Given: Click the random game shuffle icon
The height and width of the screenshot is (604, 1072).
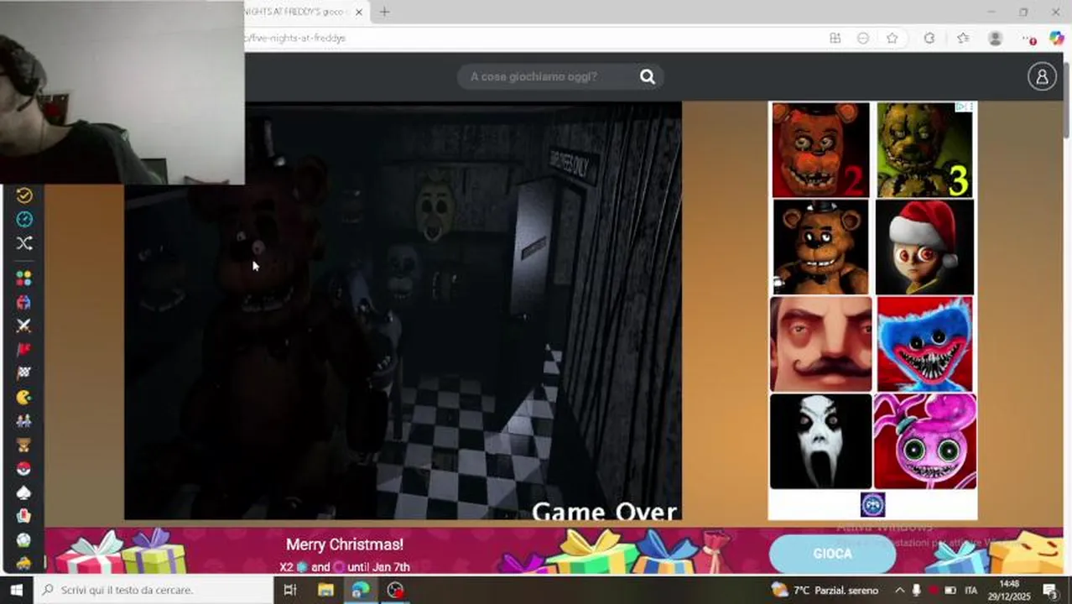Looking at the screenshot, I should (x=24, y=243).
